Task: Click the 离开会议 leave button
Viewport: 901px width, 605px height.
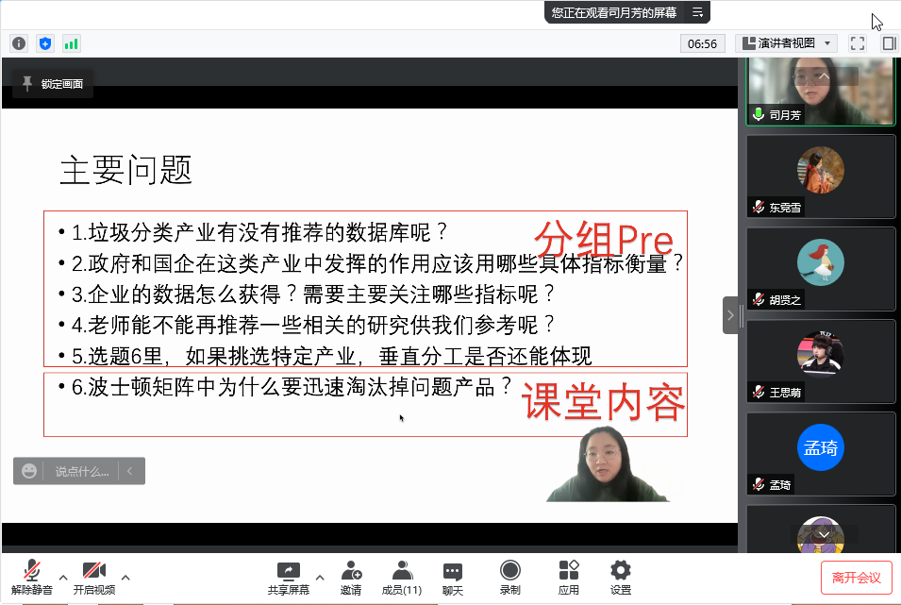Action: [x=856, y=577]
